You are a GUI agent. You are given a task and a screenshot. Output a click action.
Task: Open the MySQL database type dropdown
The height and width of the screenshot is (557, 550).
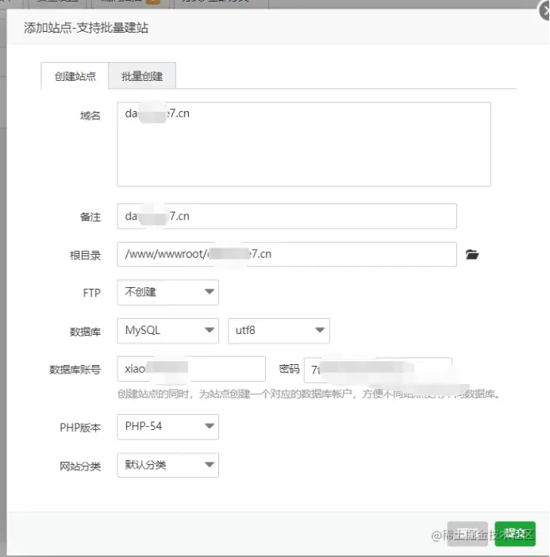tap(167, 330)
